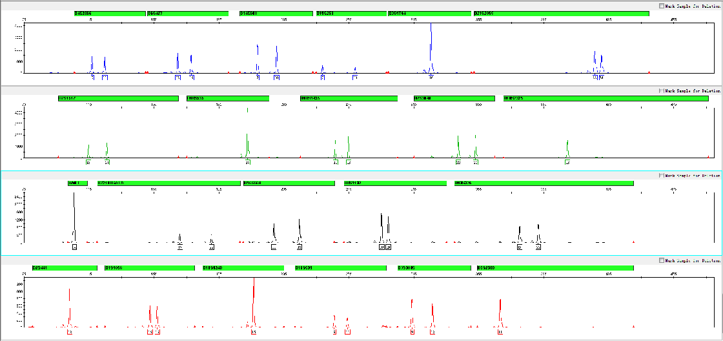Click the tall black AMEL peak
723x341 pixels.
click(74, 216)
